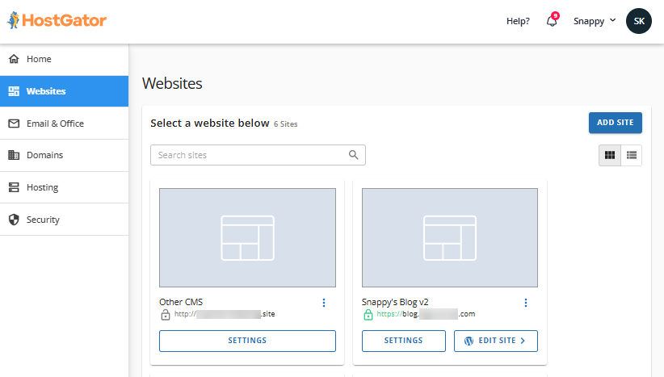
Task: Click the SK profile avatar
Action: coord(639,21)
